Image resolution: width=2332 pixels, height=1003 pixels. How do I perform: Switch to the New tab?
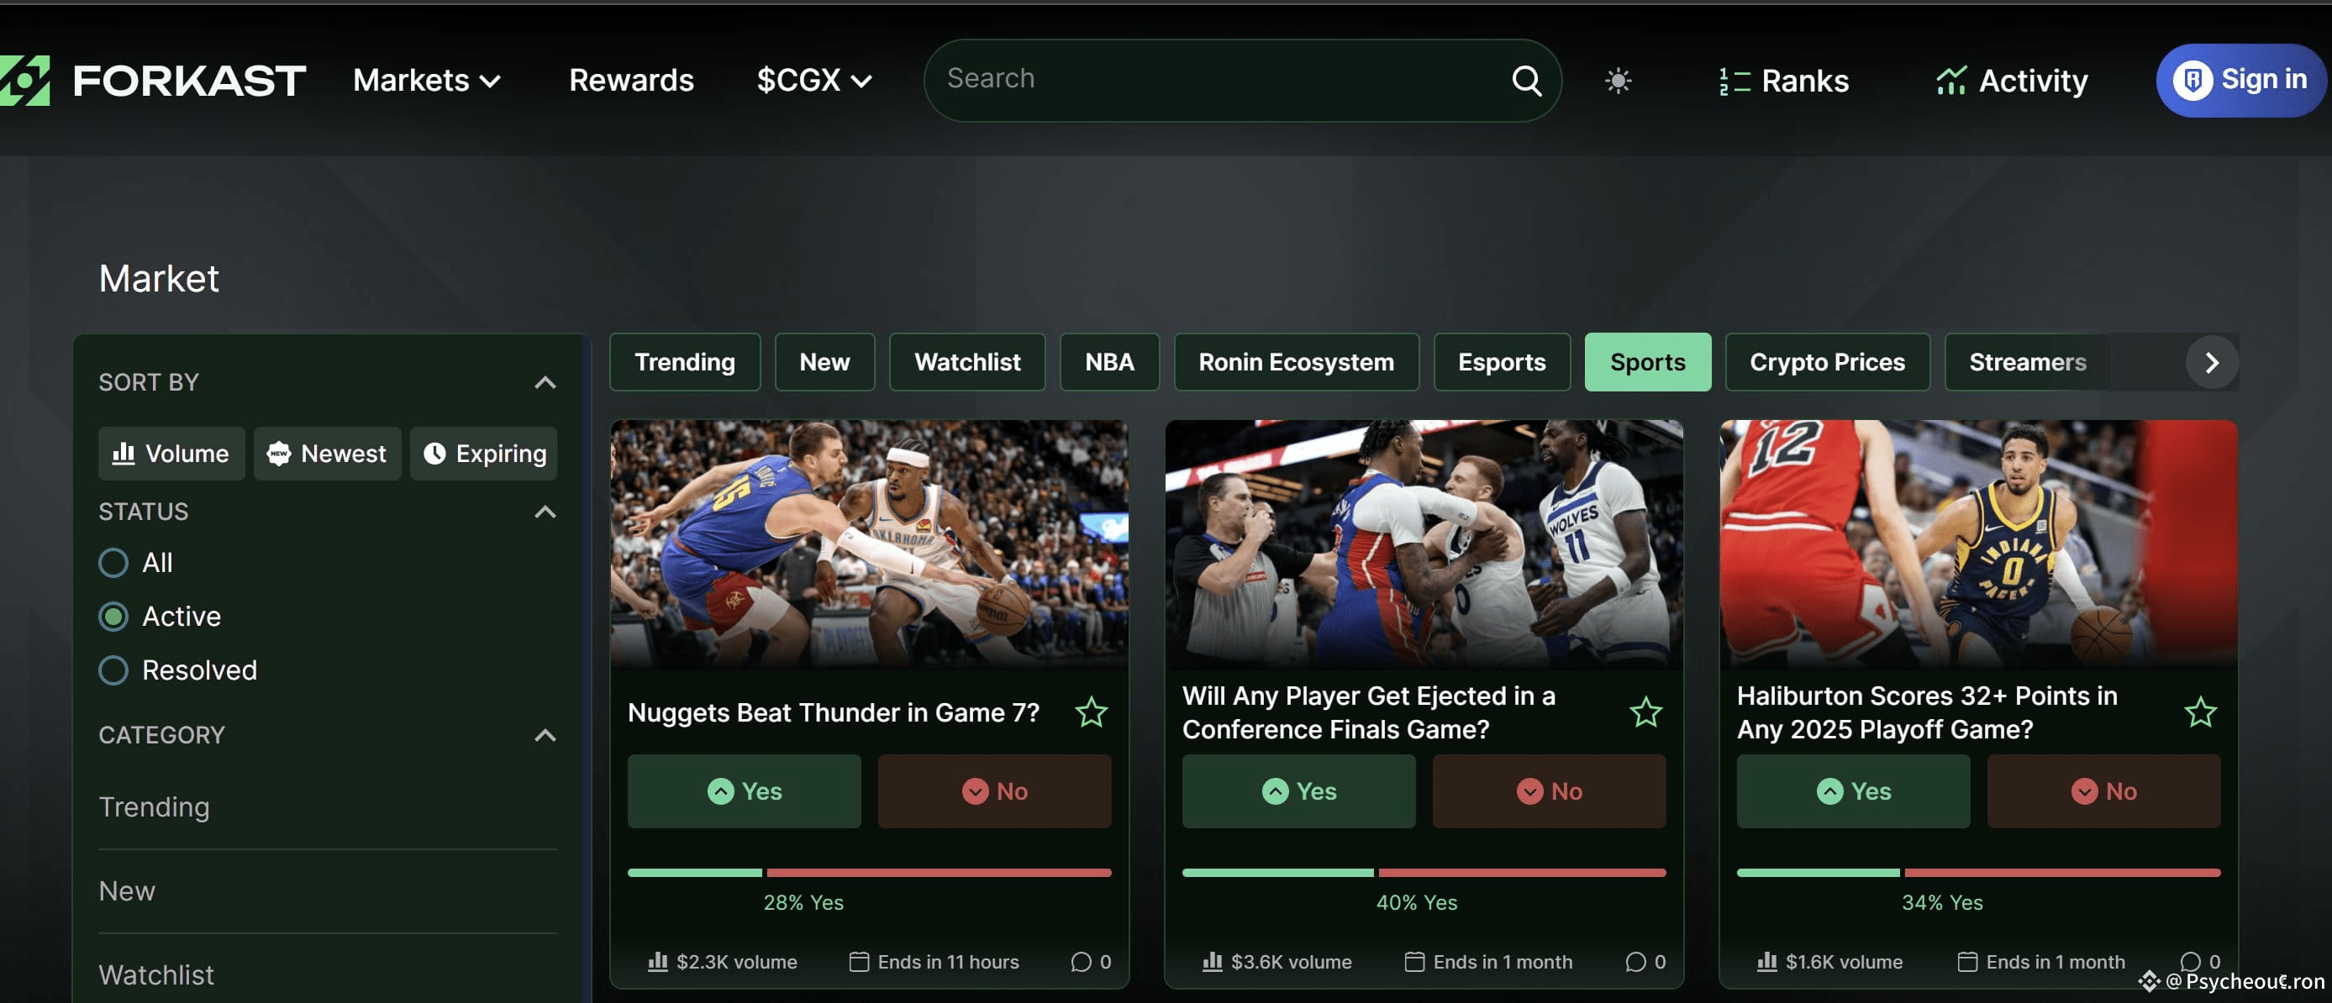coord(824,362)
